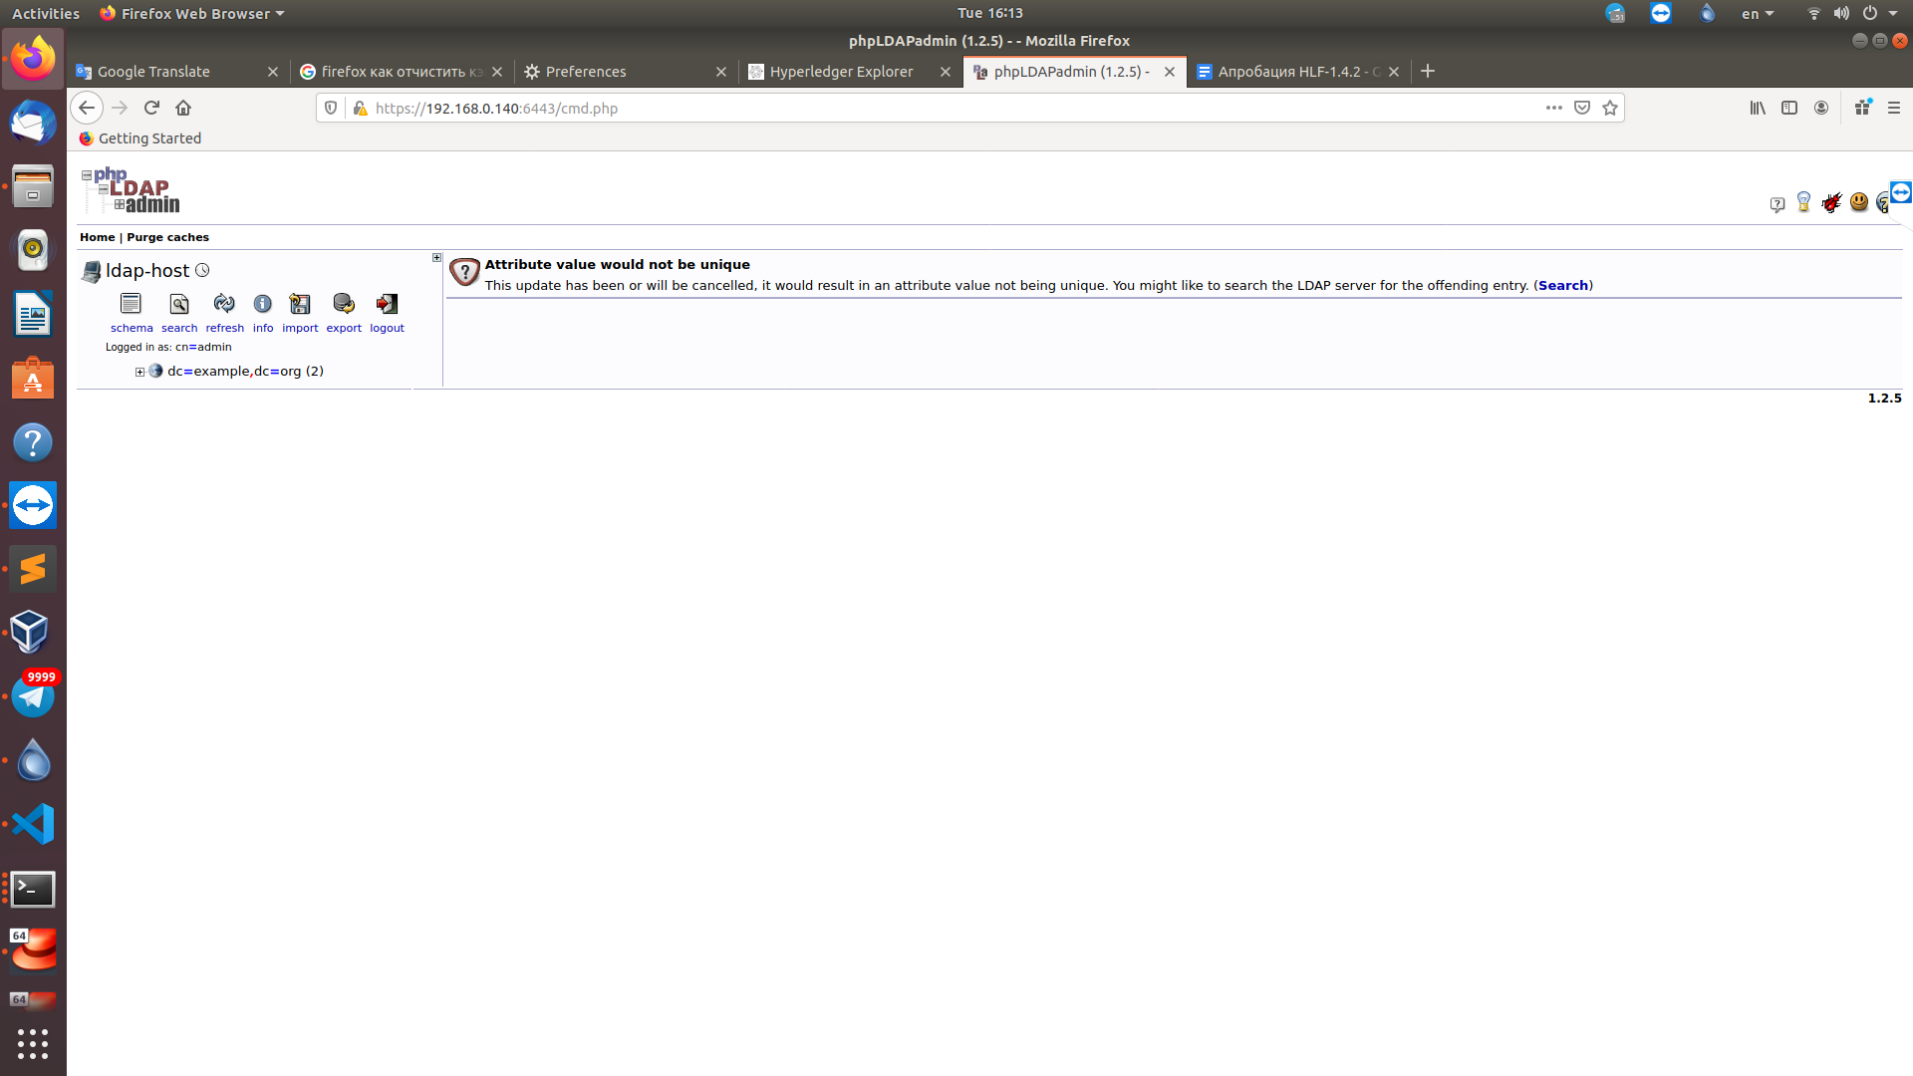Click the smiley donate icon
Viewport: 1913px width, 1076px height.
pos(1858,202)
